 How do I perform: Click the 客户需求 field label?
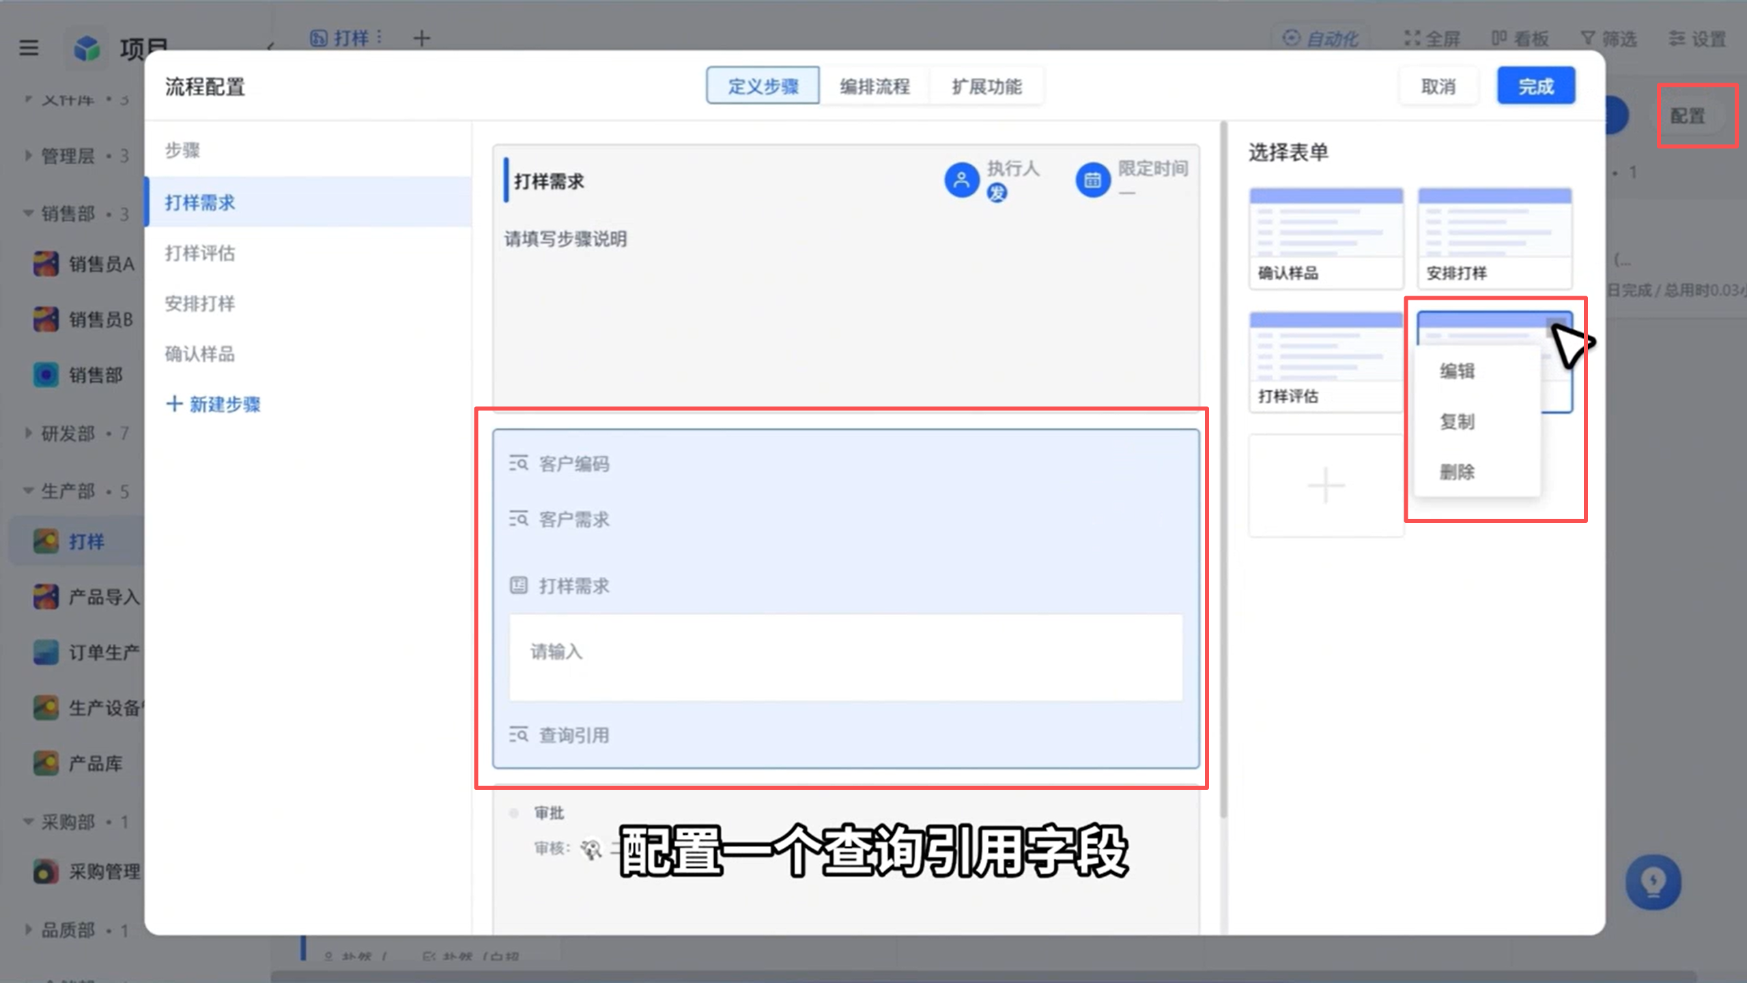pyautogui.click(x=574, y=519)
